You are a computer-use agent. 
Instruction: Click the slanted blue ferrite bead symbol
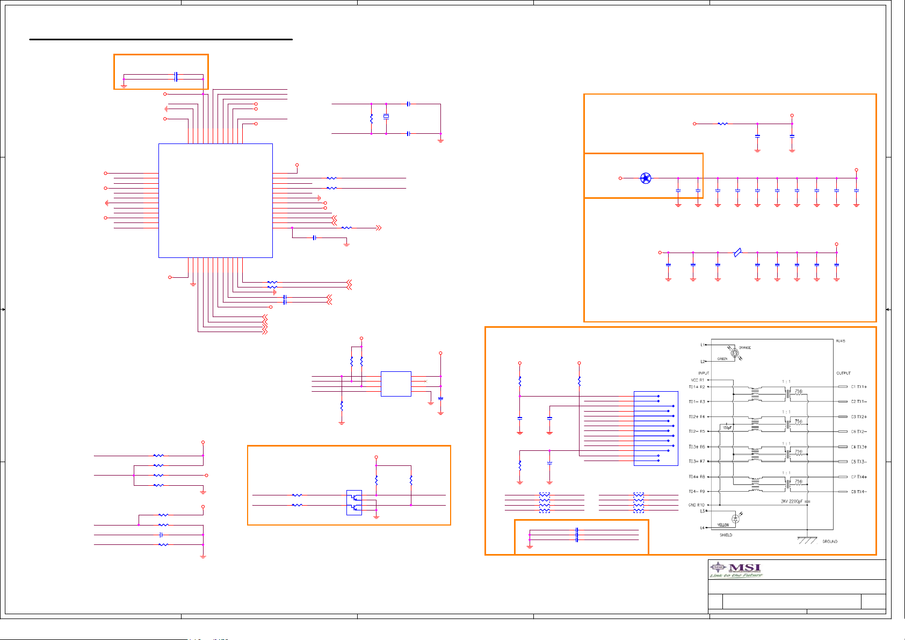(737, 253)
